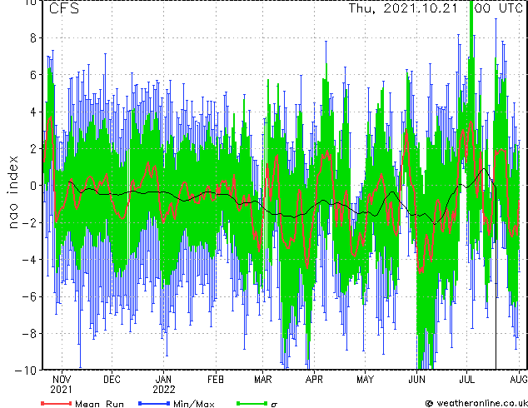The image size is (528, 408).
Task: Click the NOV 2021 axis label
Action: [62, 385]
